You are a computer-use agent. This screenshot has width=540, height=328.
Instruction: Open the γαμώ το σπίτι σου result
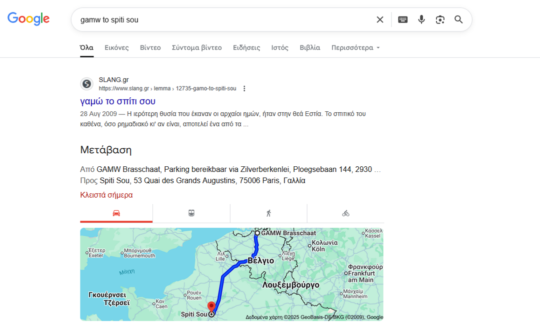tap(117, 101)
